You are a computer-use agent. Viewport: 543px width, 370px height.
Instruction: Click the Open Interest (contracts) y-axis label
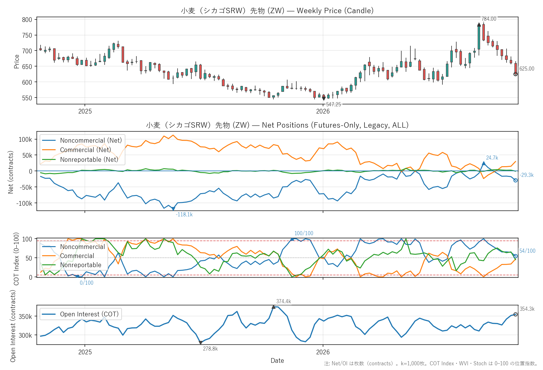pyautogui.click(x=13, y=326)
